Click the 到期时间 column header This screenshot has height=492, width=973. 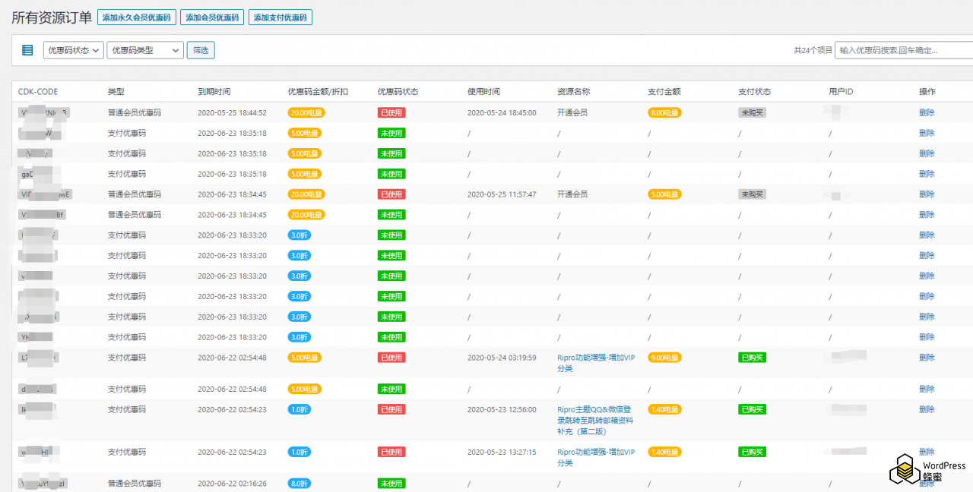[x=214, y=92]
